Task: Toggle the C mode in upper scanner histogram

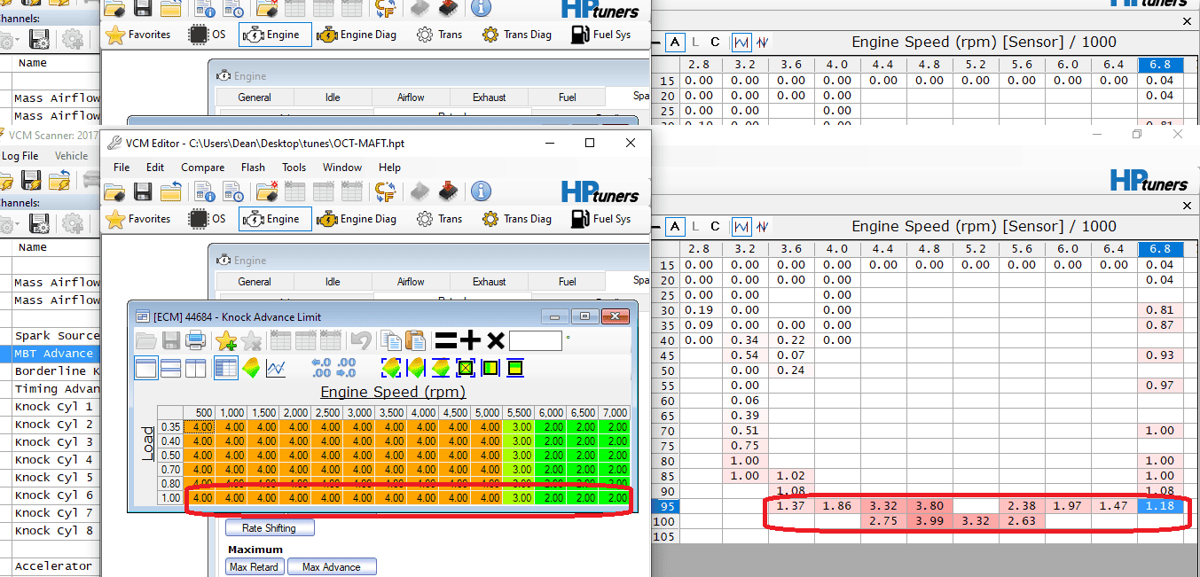Action: (716, 42)
